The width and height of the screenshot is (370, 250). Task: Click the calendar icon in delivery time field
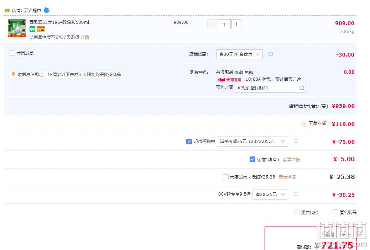[x=302, y=87]
